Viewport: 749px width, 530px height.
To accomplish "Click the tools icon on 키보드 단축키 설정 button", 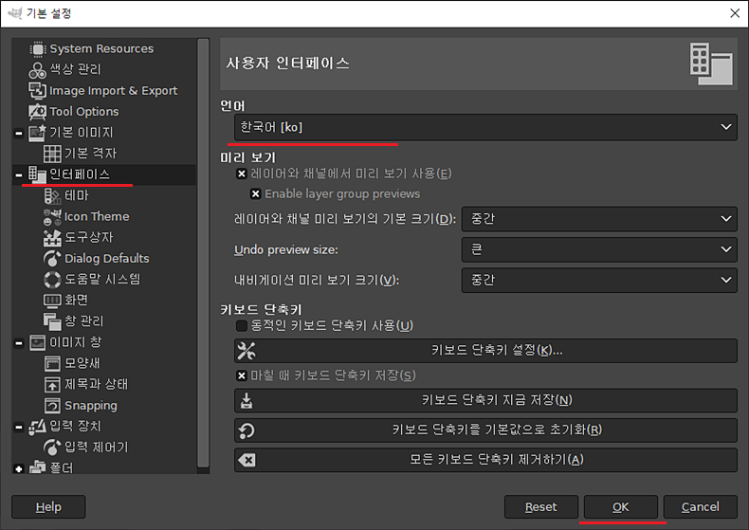I will (247, 351).
